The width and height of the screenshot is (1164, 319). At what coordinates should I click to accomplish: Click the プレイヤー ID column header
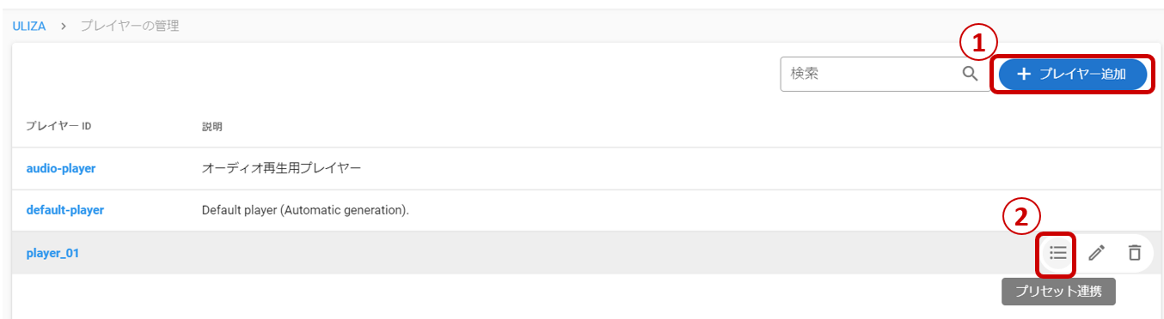coord(58,126)
